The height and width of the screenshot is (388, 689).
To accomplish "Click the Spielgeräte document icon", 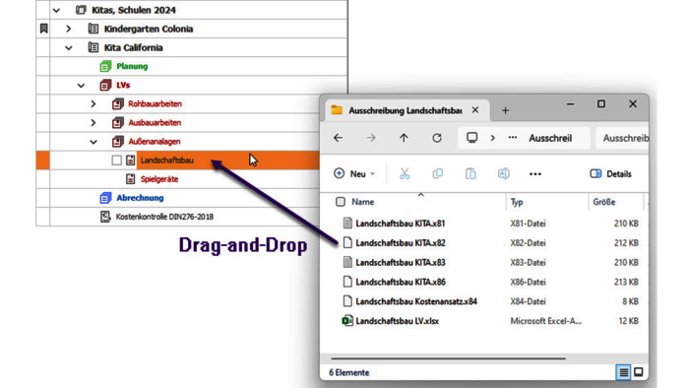I will [x=131, y=179].
